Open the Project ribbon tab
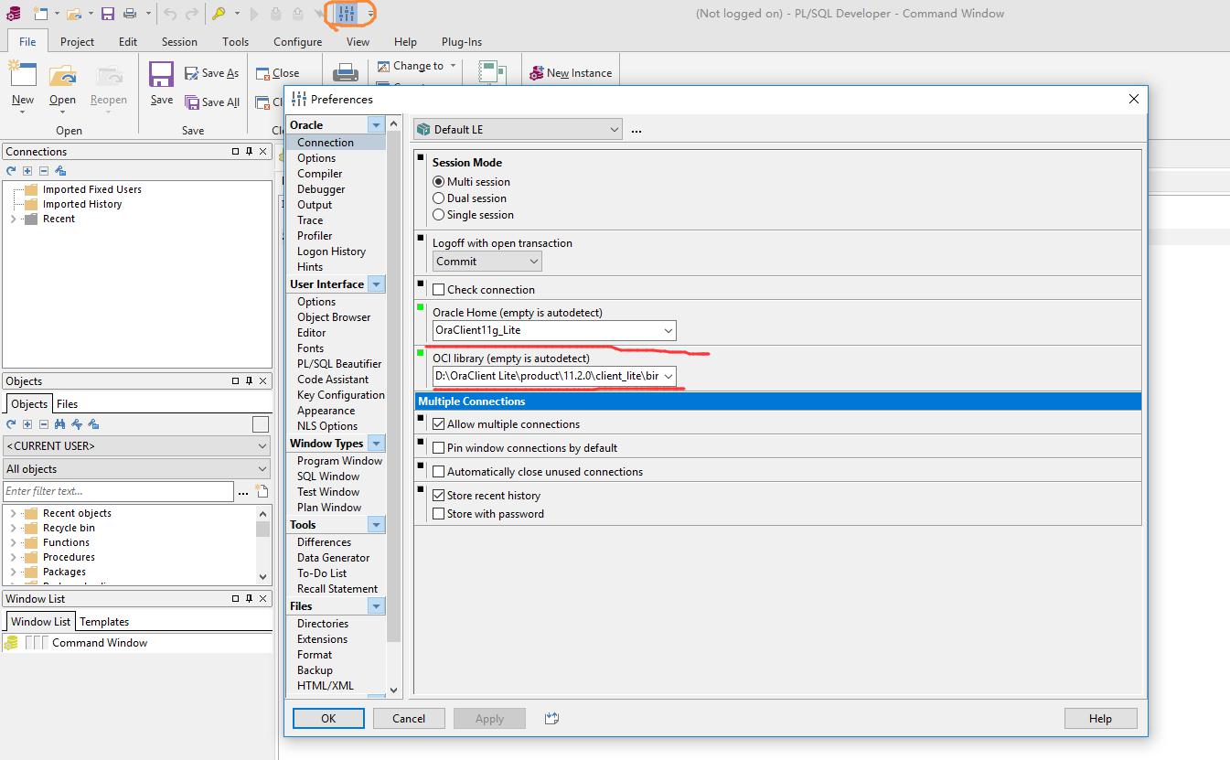Viewport: 1230px width, 760px height. 77,42
